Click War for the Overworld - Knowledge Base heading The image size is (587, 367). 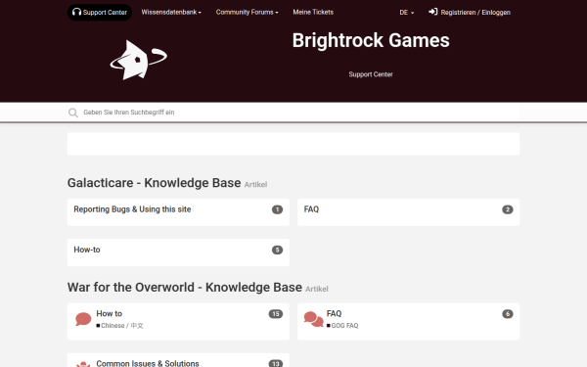pyautogui.click(x=185, y=287)
